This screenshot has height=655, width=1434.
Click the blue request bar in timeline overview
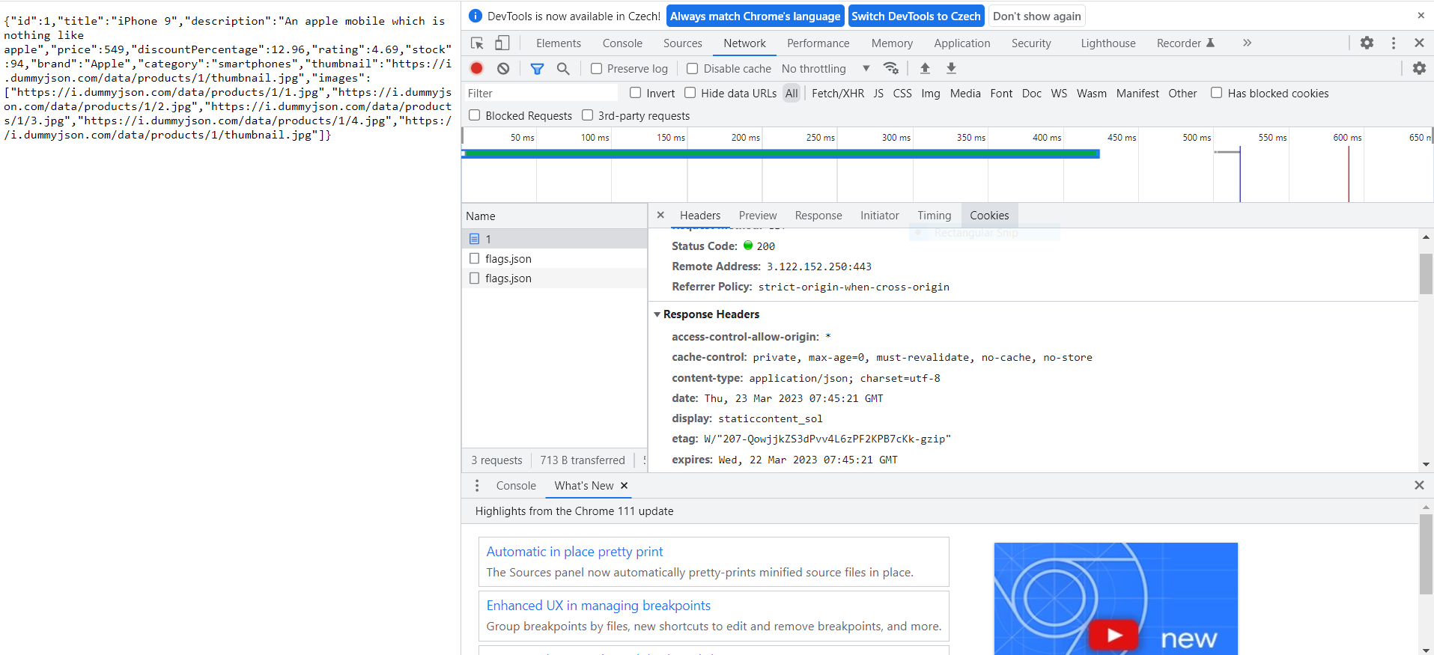click(780, 153)
